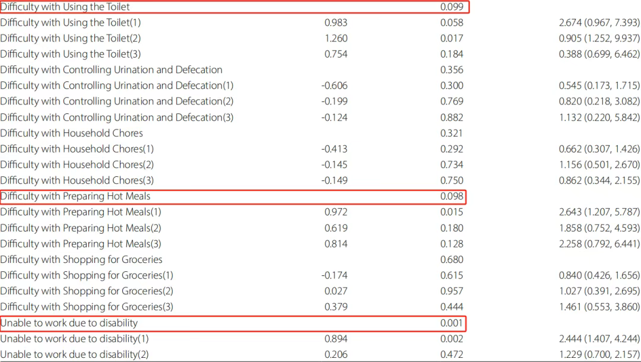
Task: Click the label 'Unable to work due to disability(2)'
Action: (x=74, y=355)
